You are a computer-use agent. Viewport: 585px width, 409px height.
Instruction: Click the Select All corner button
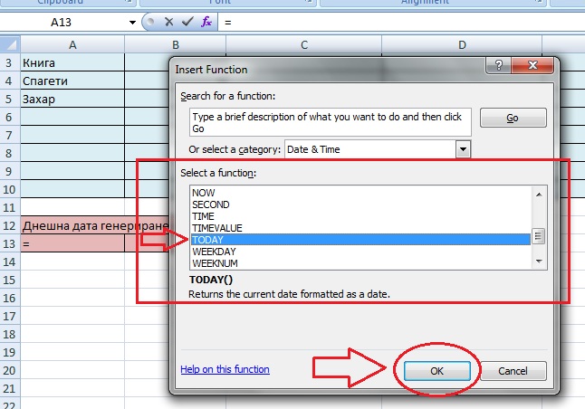point(10,44)
